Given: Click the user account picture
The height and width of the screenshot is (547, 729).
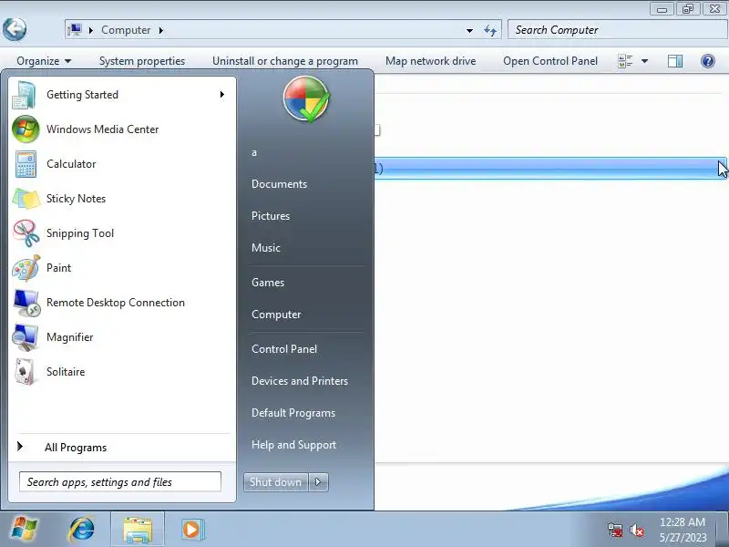Looking at the screenshot, I should coord(306,98).
